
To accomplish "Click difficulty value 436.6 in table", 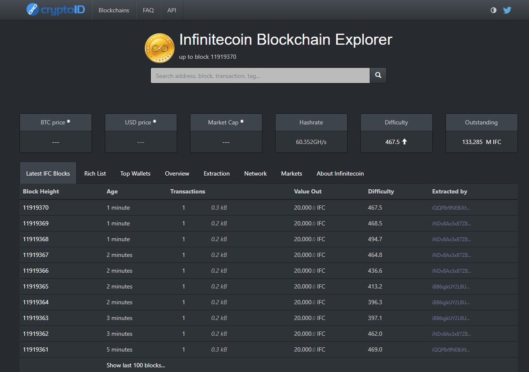I will tap(375, 271).
